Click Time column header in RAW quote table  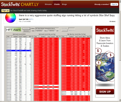[9, 37]
